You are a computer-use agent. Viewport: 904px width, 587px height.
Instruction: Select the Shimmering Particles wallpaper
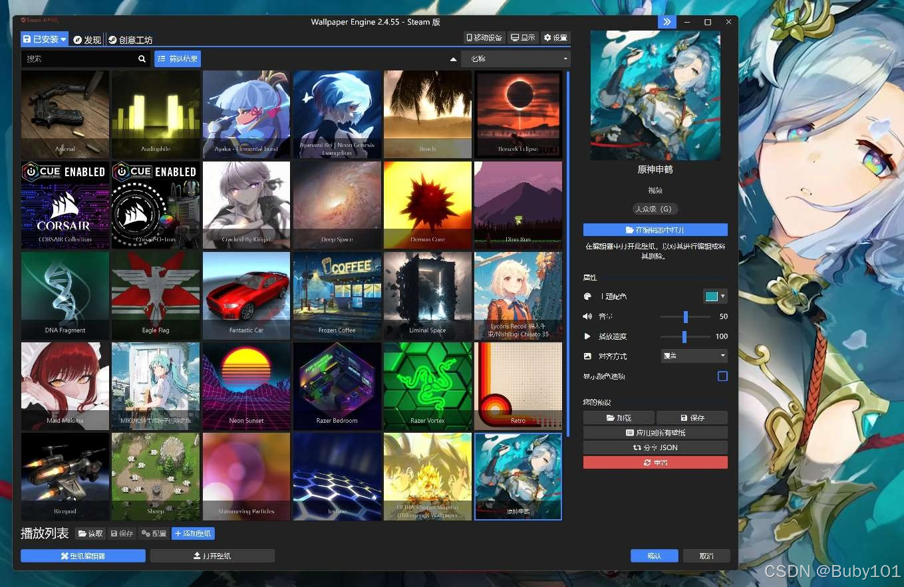[246, 477]
